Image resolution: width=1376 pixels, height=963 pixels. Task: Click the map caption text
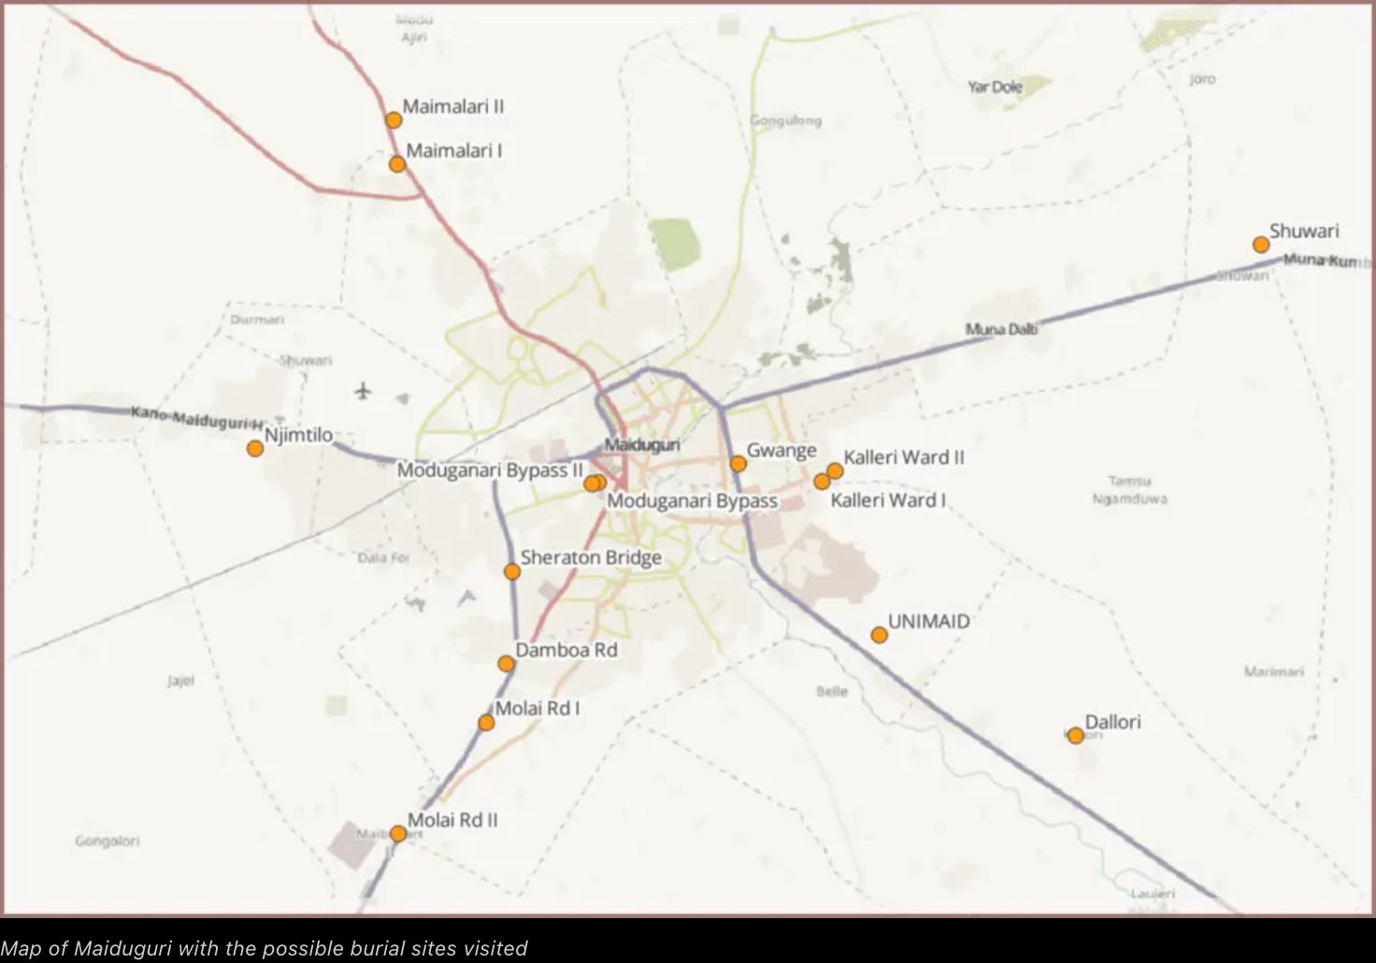click(265, 948)
